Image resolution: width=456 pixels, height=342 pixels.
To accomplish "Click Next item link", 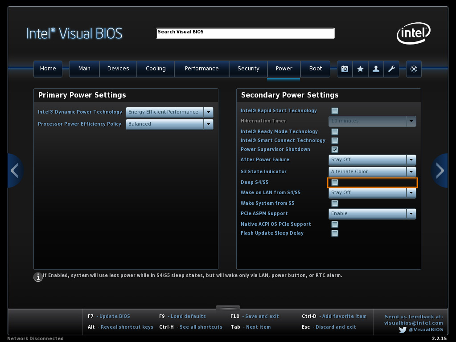I will coord(258,327).
